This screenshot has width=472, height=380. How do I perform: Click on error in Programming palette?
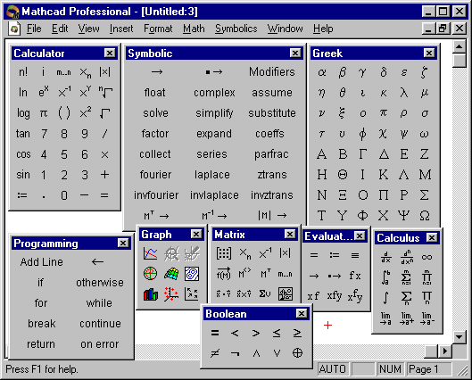[x=100, y=344]
